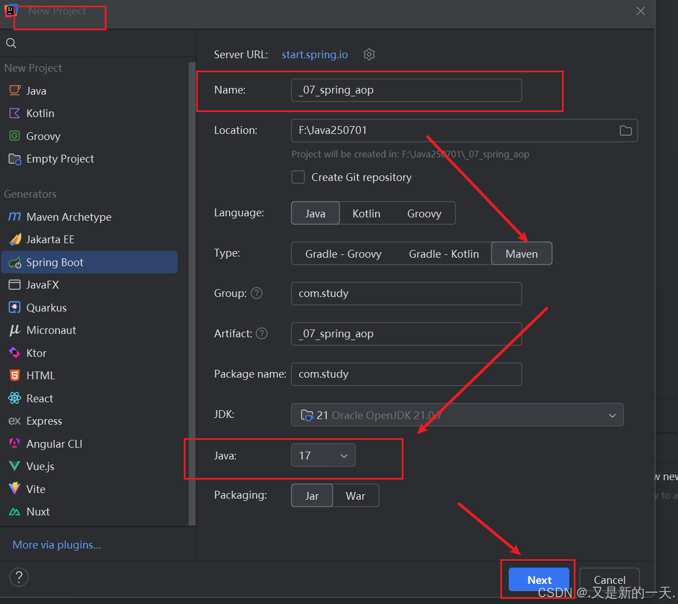Image resolution: width=678 pixels, height=604 pixels.
Task: Select Gradle - Groovy build type
Action: click(x=343, y=254)
